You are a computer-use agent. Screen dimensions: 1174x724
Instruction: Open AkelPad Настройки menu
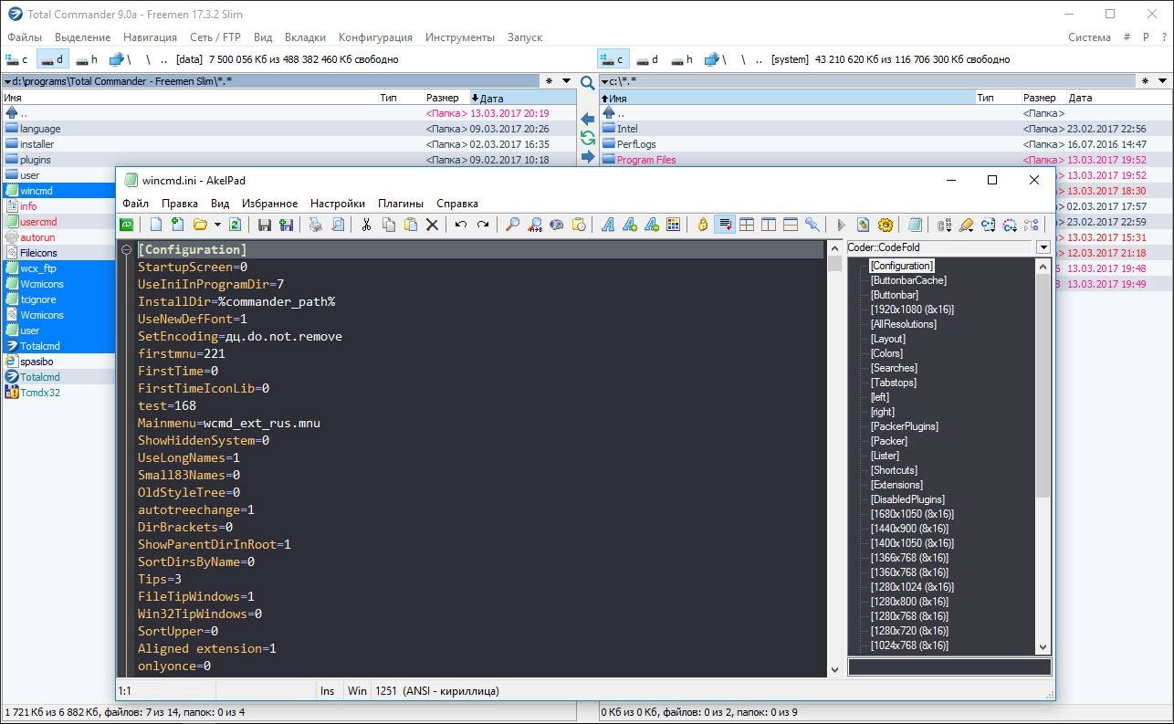pyautogui.click(x=338, y=204)
